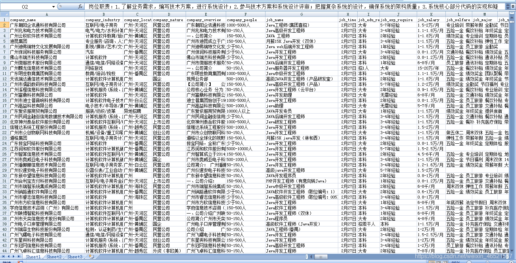Select cell Java web后端开发工程师
Screen dimensions: 516x263
click(302, 47)
